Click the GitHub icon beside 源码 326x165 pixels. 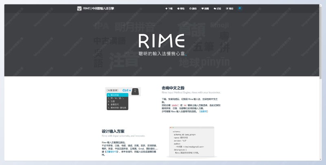click(x=190, y=8)
